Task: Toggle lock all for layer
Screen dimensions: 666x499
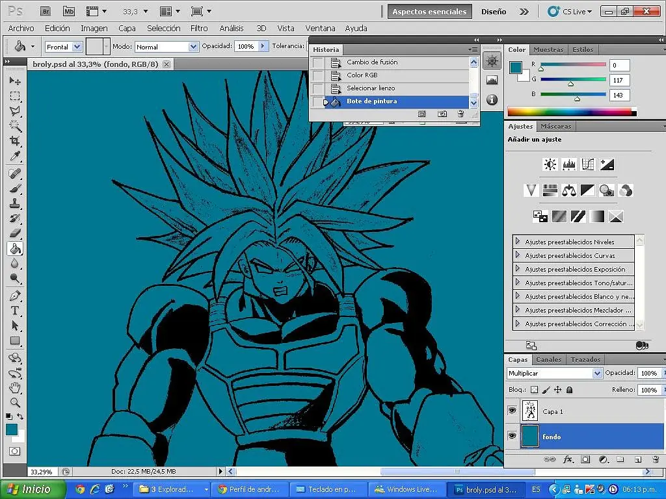Action: pos(570,390)
